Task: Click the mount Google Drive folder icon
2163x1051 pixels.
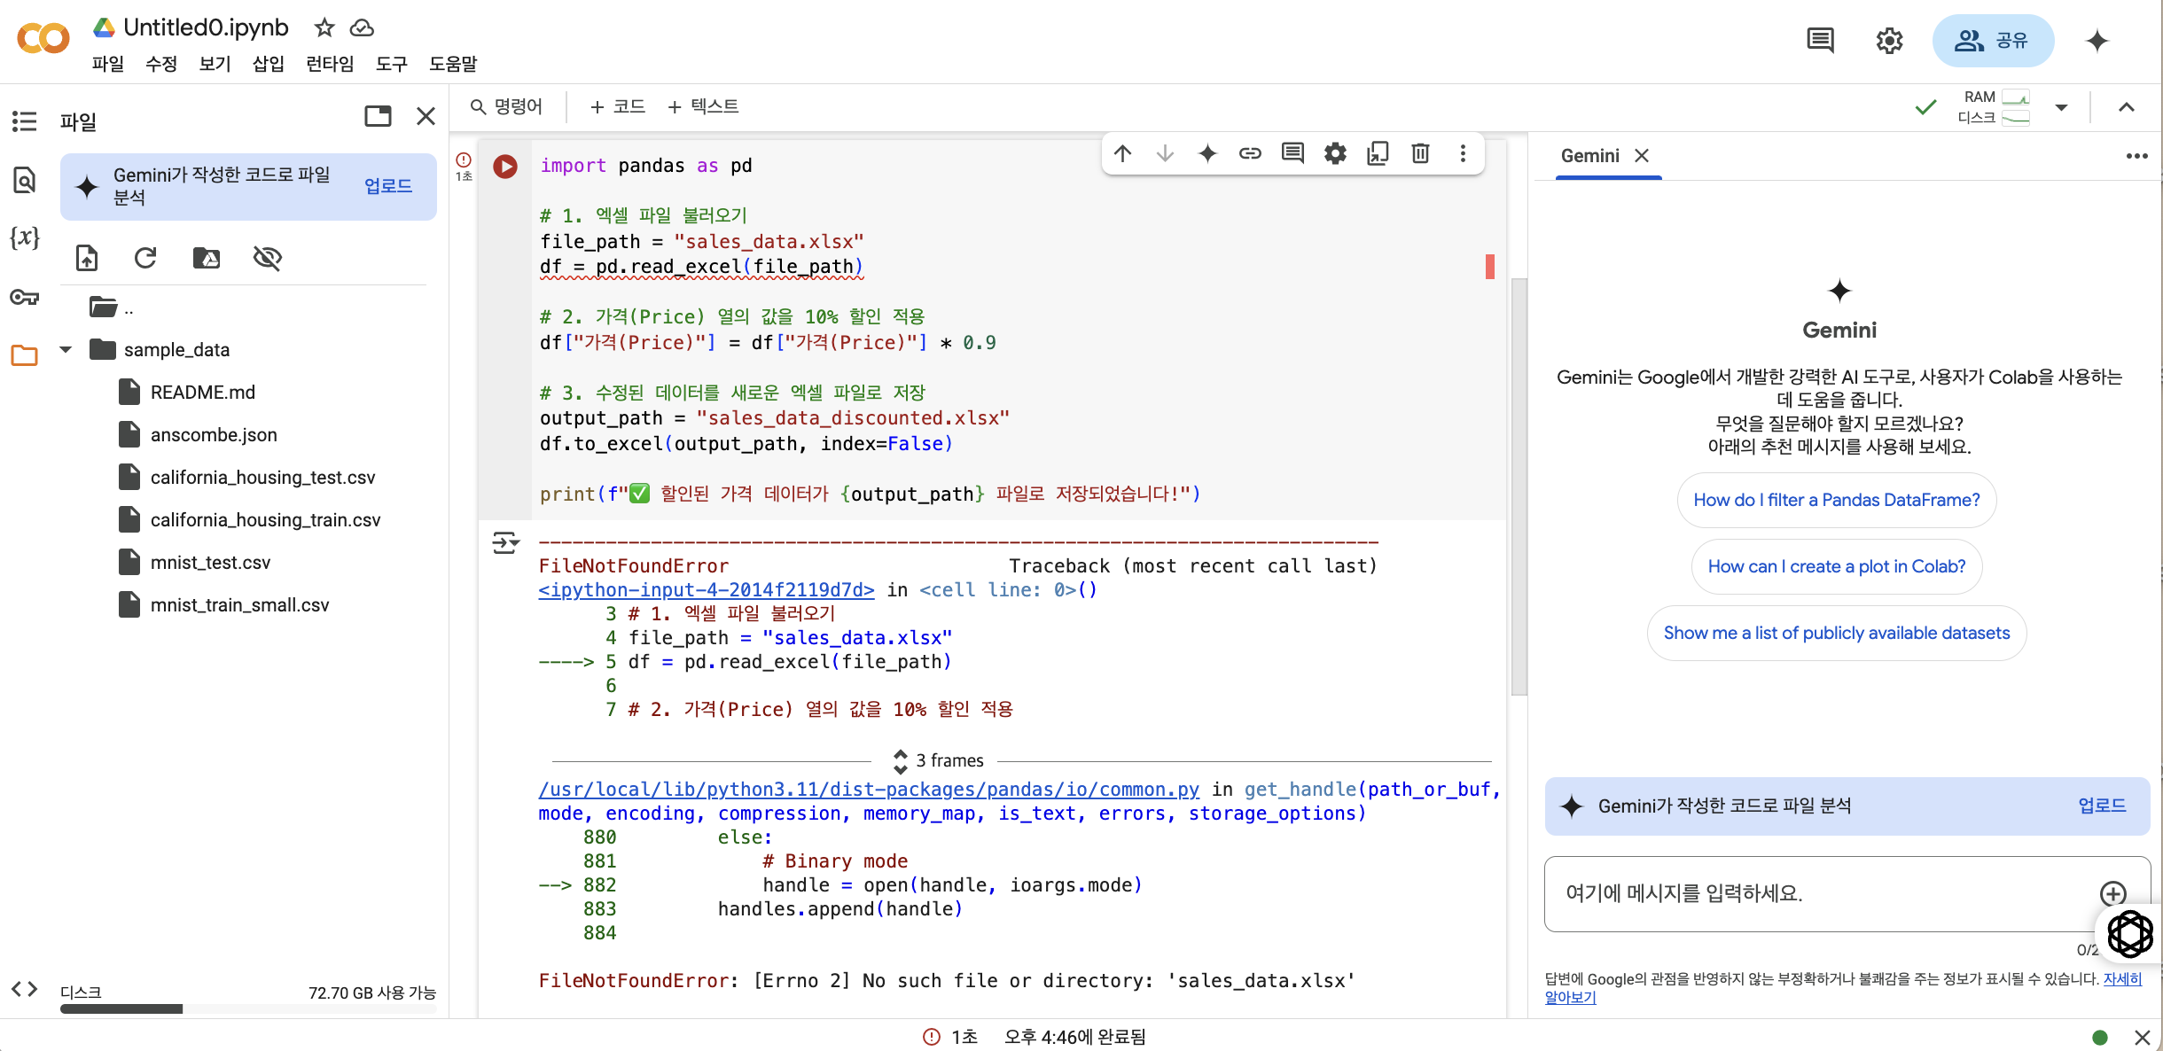Action: (206, 258)
